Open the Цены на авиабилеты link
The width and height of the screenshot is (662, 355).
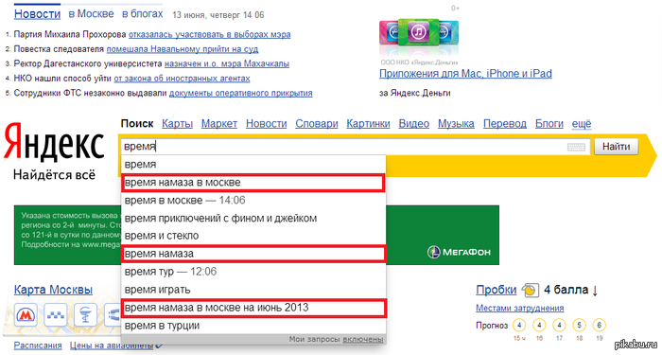pos(112,346)
